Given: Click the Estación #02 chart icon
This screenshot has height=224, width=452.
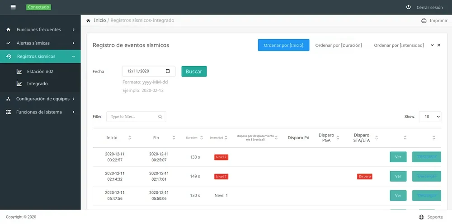Looking at the screenshot, I should coord(19,72).
